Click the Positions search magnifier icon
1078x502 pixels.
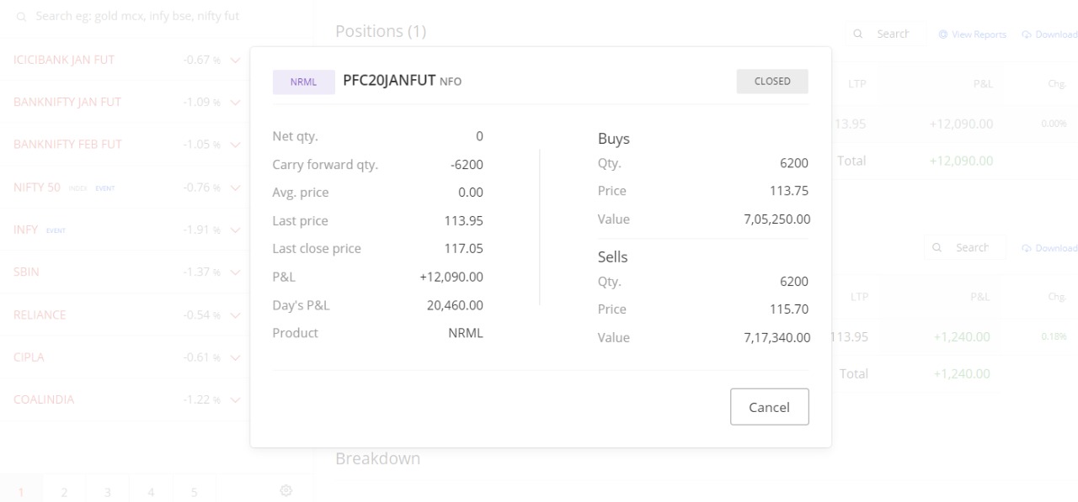858,34
